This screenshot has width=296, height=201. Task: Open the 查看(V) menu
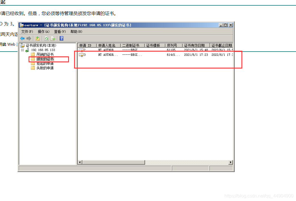pos(60,32)
